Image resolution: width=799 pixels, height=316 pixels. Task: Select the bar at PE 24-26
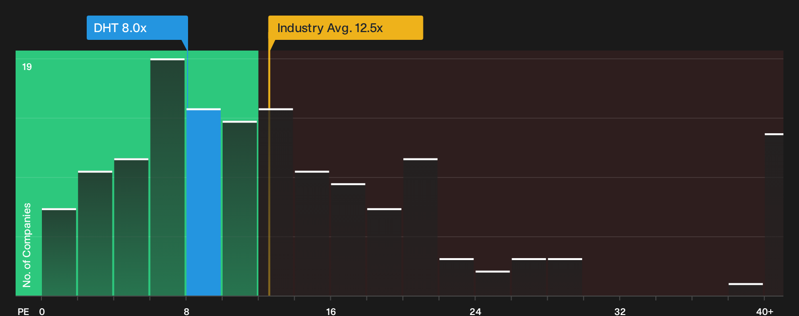493,283
